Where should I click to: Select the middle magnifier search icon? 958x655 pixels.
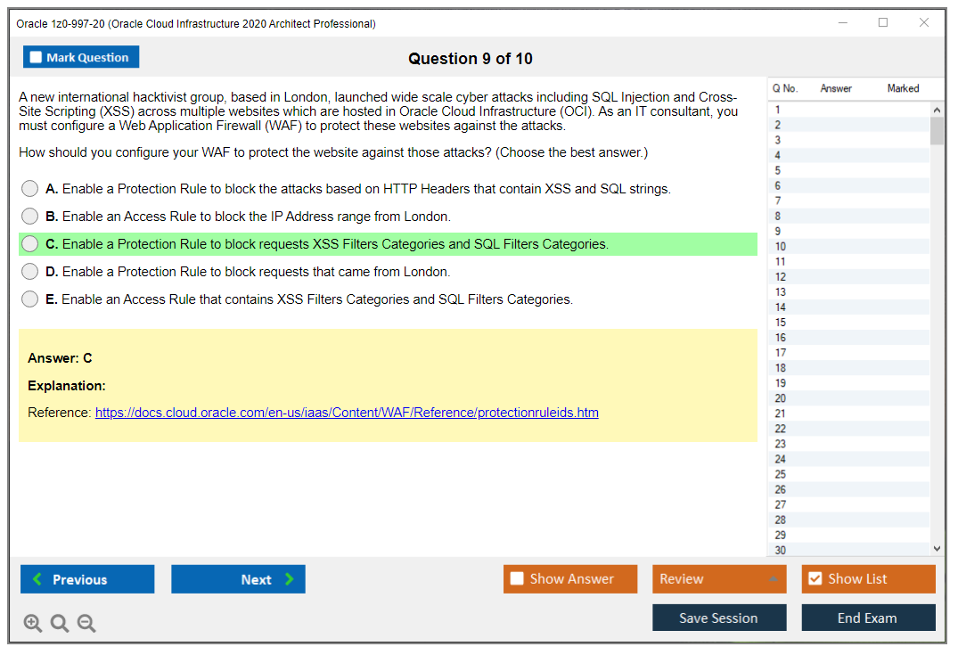coord(60,623)
